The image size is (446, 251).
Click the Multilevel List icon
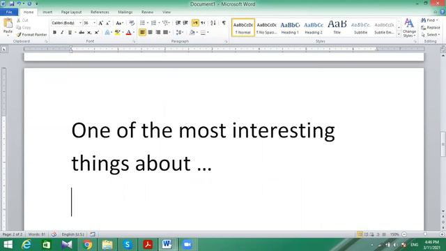tap(165, 23)
